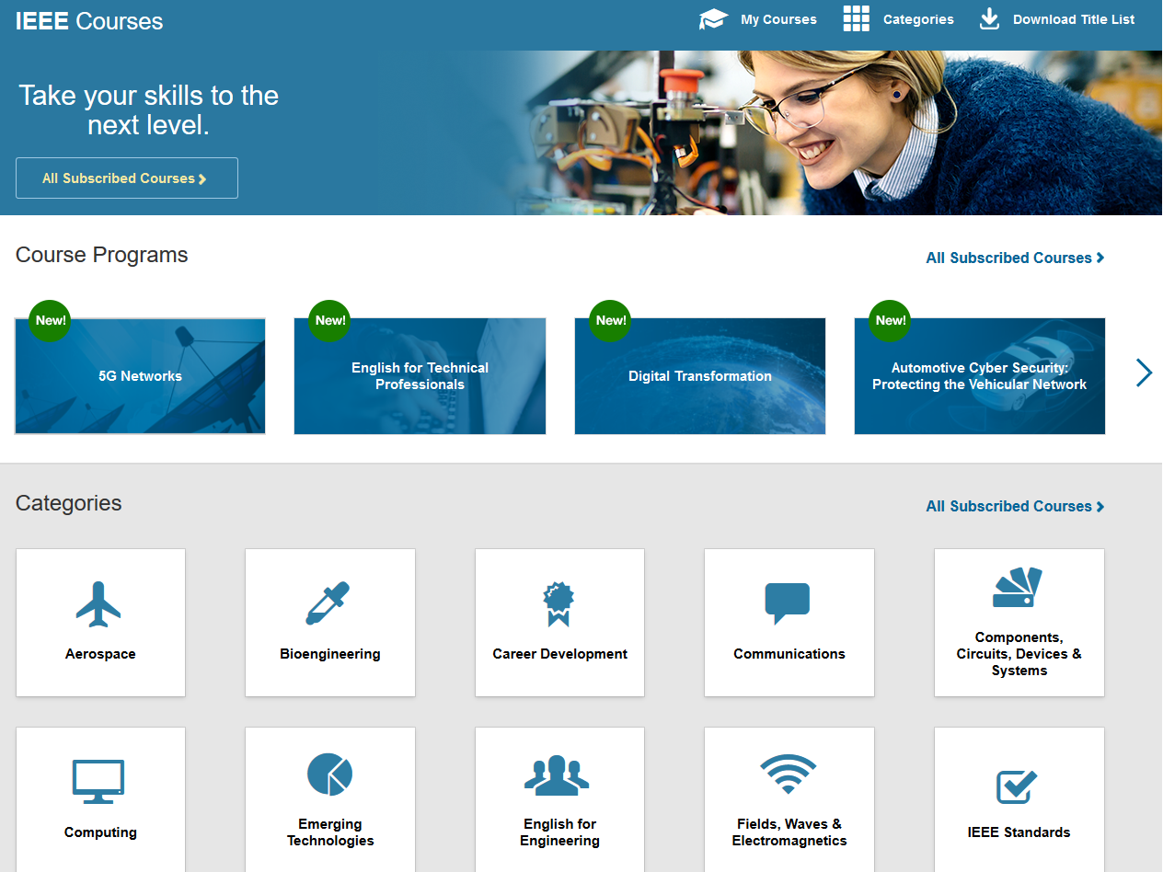This screenshot has height=872, width=1163.
Task: Select Components, Circuits, Devices & Systems label
Action: point(1019,654)
